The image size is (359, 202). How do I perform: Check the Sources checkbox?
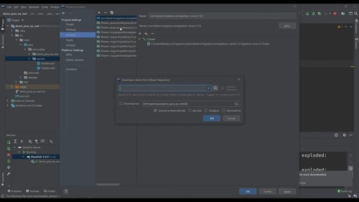tap(190, 111)
